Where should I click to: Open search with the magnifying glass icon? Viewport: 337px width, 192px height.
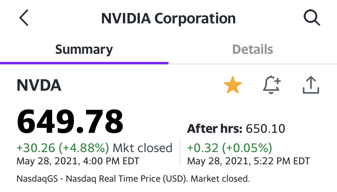click(x=312, y=18)
